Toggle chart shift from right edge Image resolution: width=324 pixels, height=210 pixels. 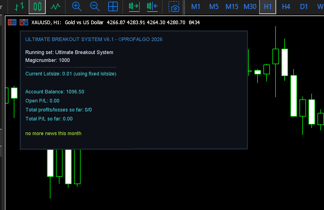point(152,6)
